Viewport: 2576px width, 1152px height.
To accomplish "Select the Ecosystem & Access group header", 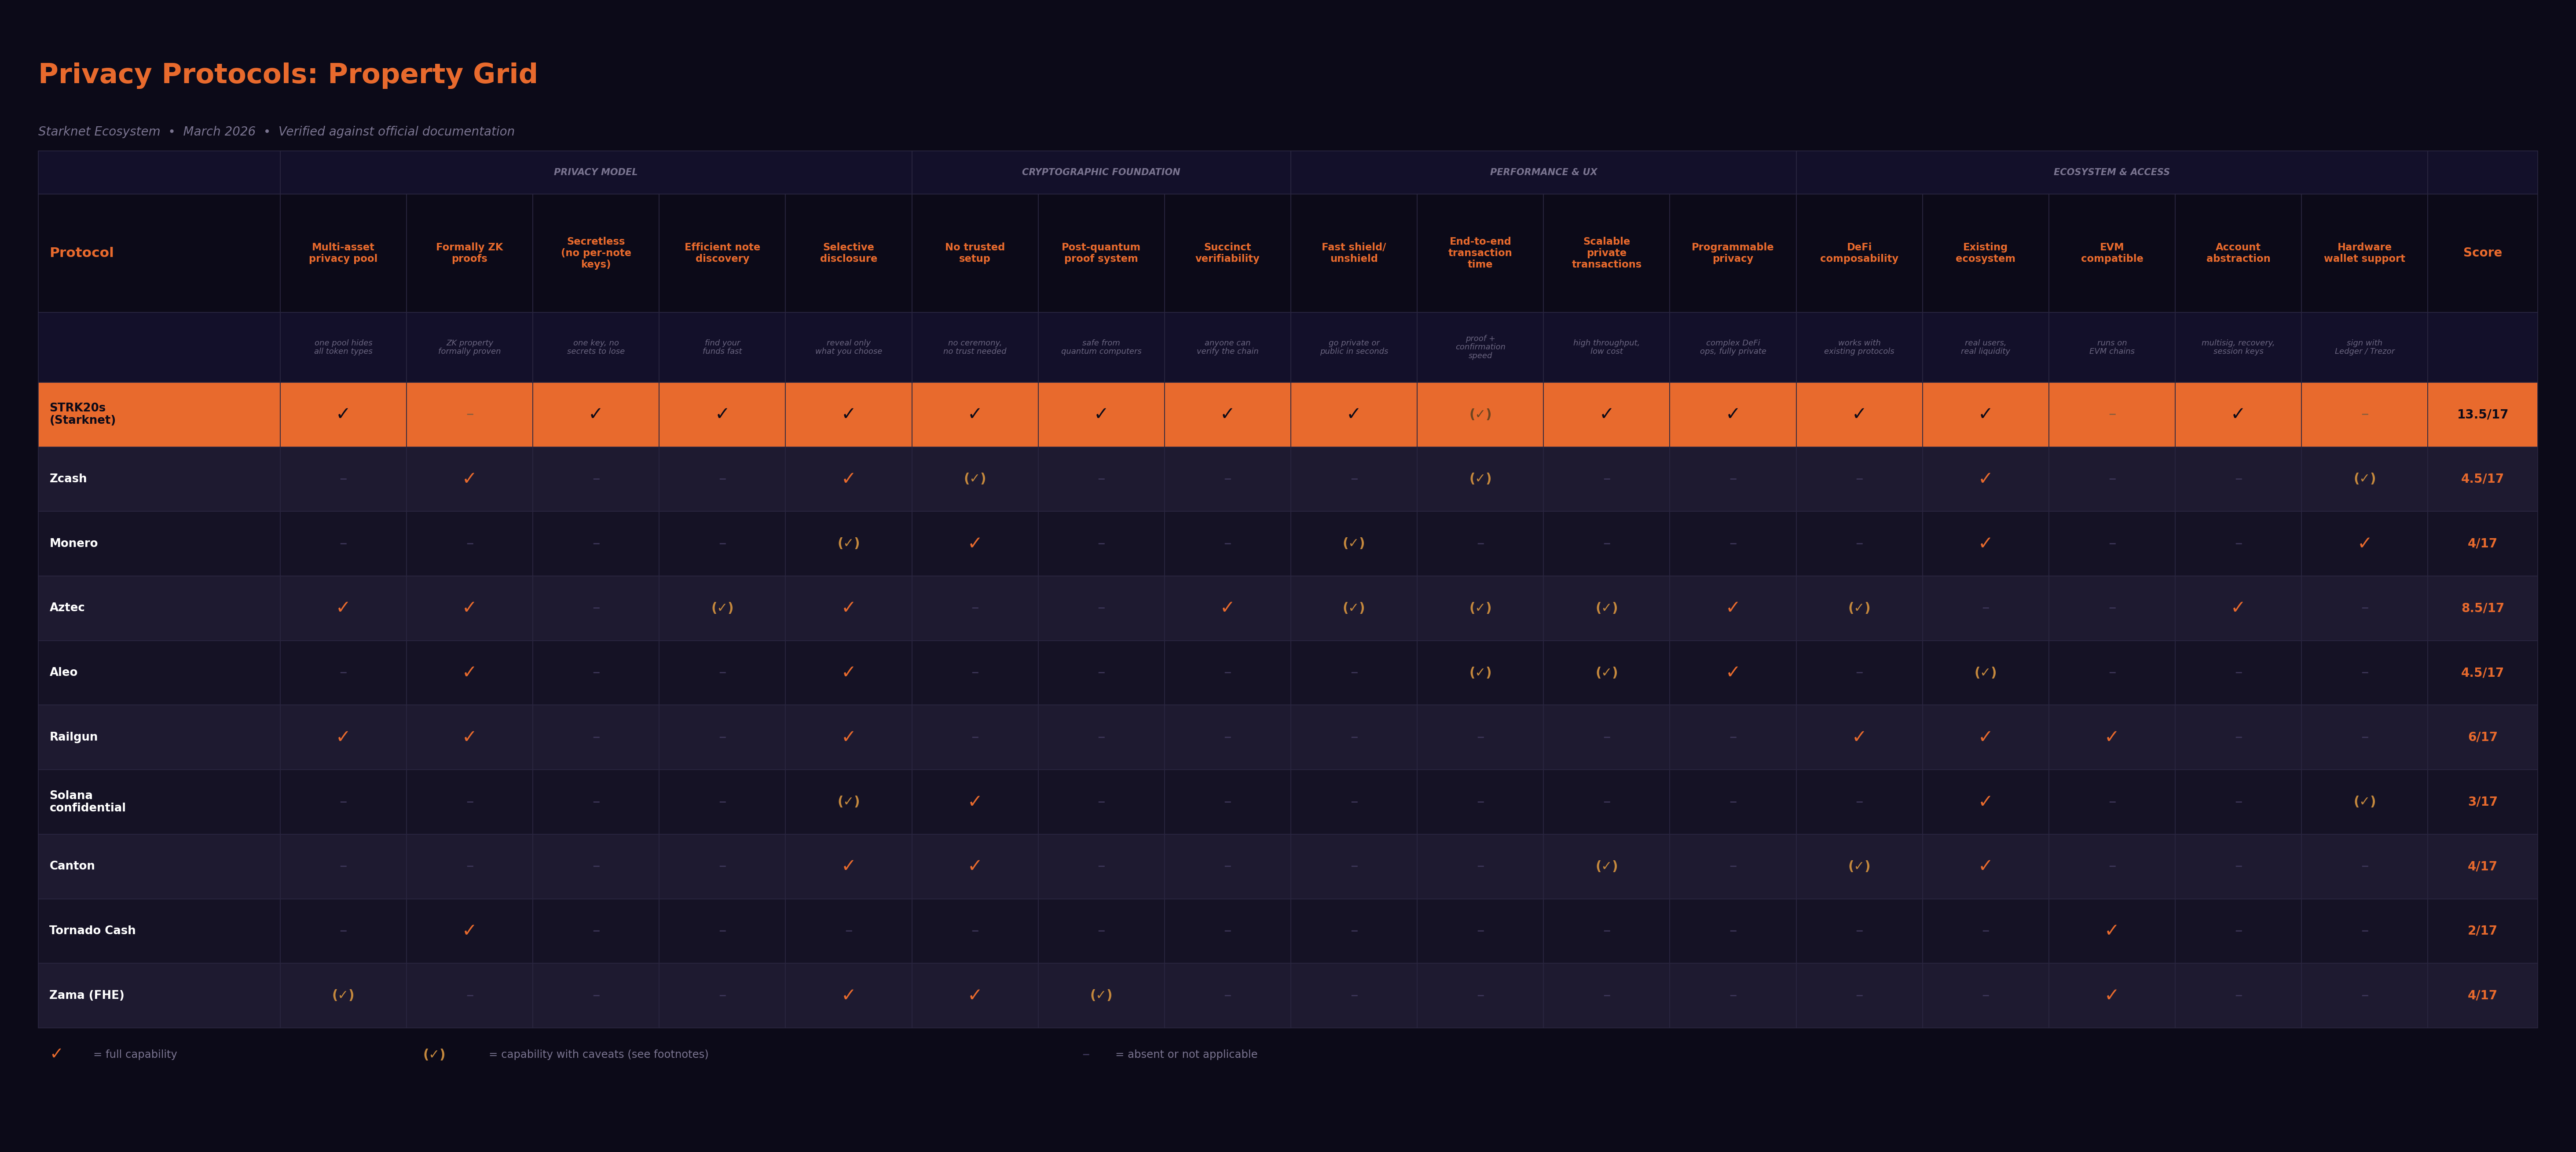I will pyautogui.click(x=2111, y=172).
